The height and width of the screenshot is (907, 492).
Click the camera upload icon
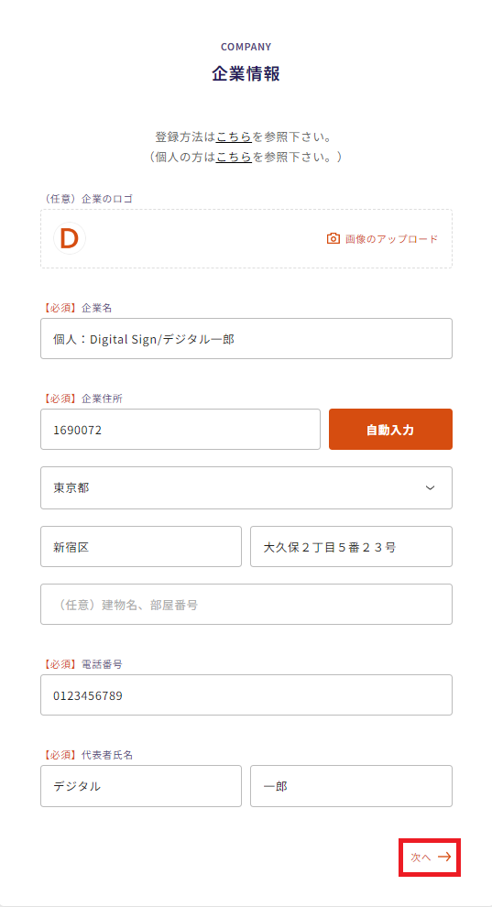point(333,238)
